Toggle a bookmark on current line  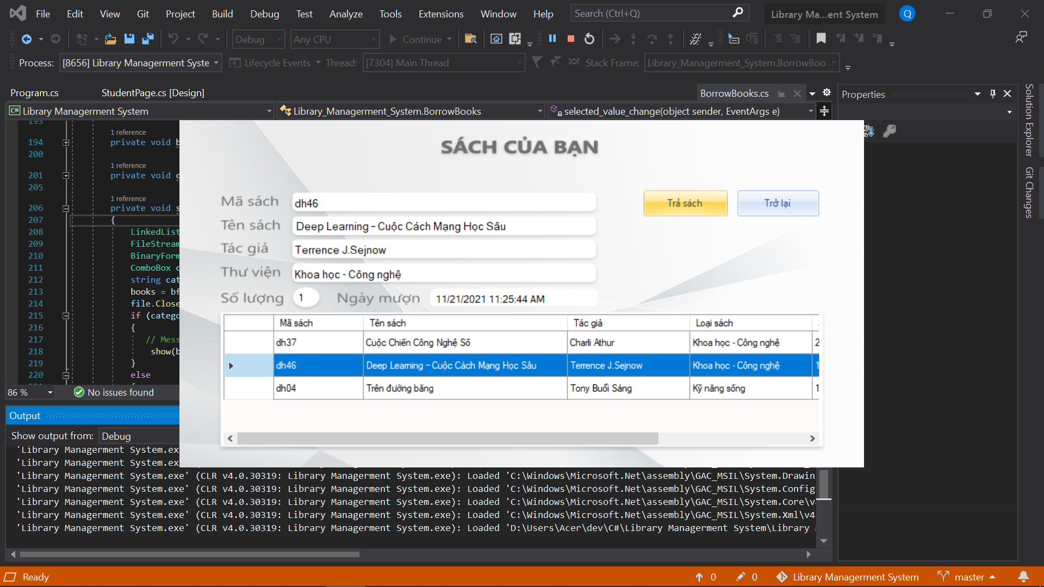pos(821,39)
